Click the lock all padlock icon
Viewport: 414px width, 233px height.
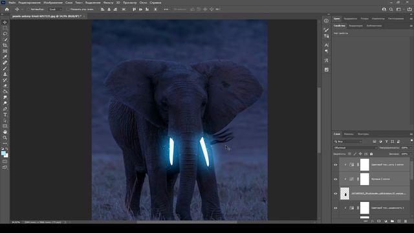pyautogui.click(x=371, y=154)
